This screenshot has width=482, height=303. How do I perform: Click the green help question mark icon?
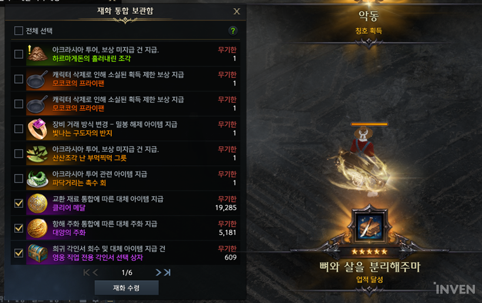click(x=233, y=31)
